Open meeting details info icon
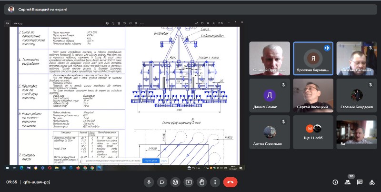 pyautogui.click(x=335, y=182)
